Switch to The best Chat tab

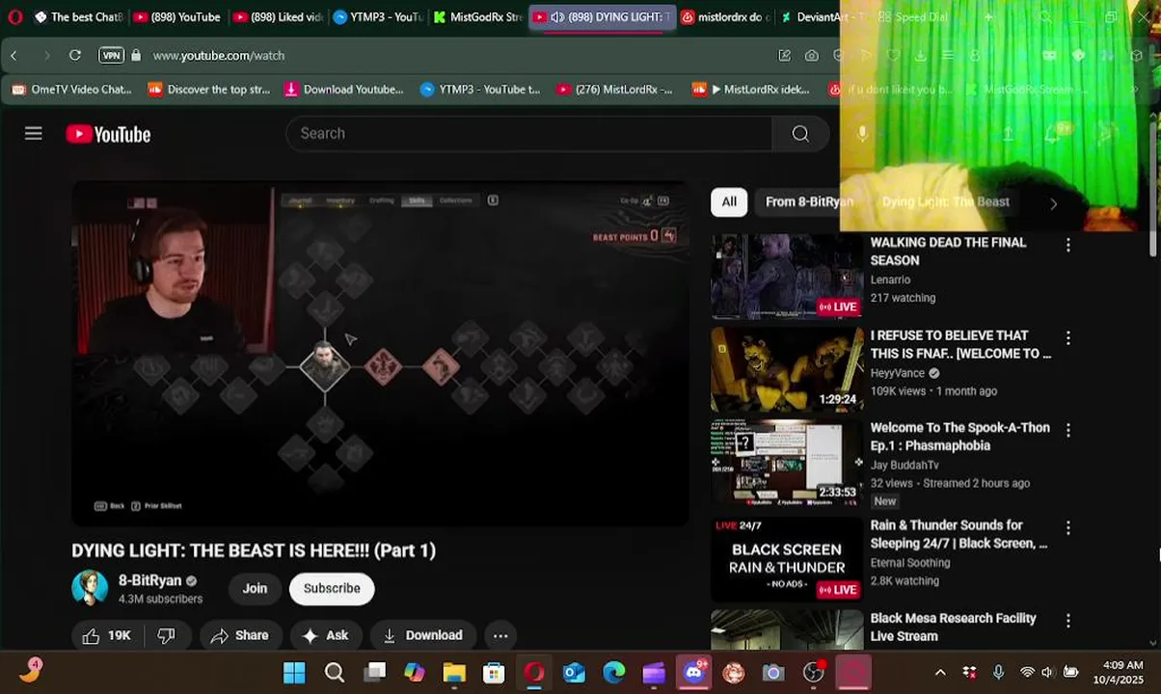pos(78,16)
